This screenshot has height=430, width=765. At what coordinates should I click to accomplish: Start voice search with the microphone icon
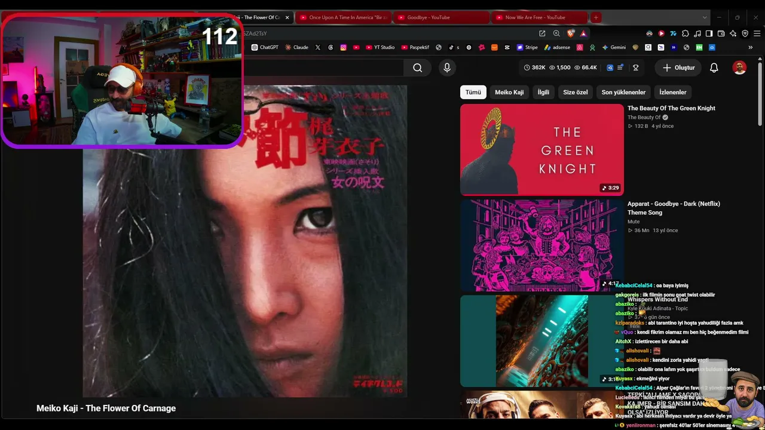point(446,68)
